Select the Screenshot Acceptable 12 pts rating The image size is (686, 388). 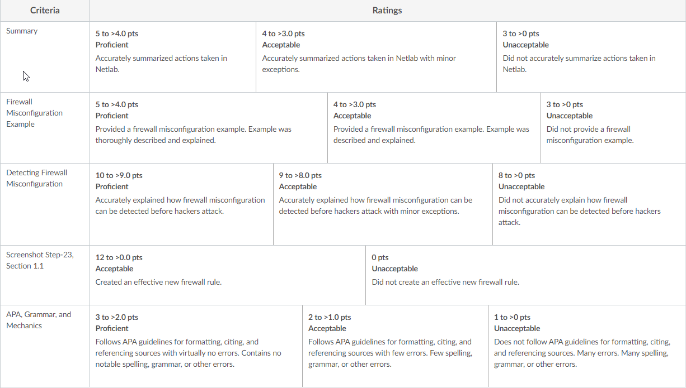227,275
